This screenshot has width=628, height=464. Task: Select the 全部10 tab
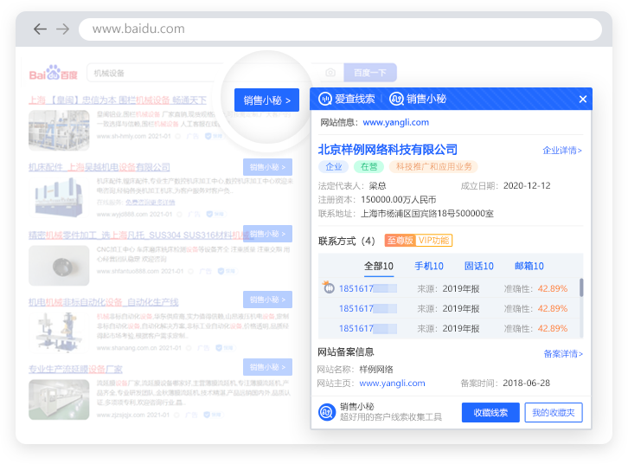coord(379,266)
